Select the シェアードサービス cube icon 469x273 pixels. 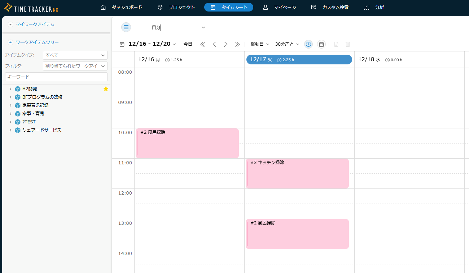(18, 130)
